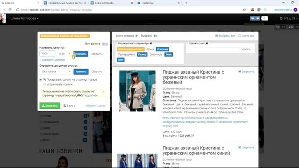Open the Елена Котлярова user menu

point(24,19)
